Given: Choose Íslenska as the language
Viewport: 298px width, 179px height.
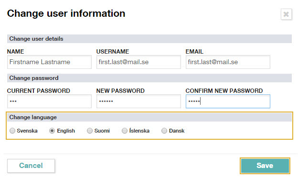Looking at the screenshot, I should pos(125,131).
